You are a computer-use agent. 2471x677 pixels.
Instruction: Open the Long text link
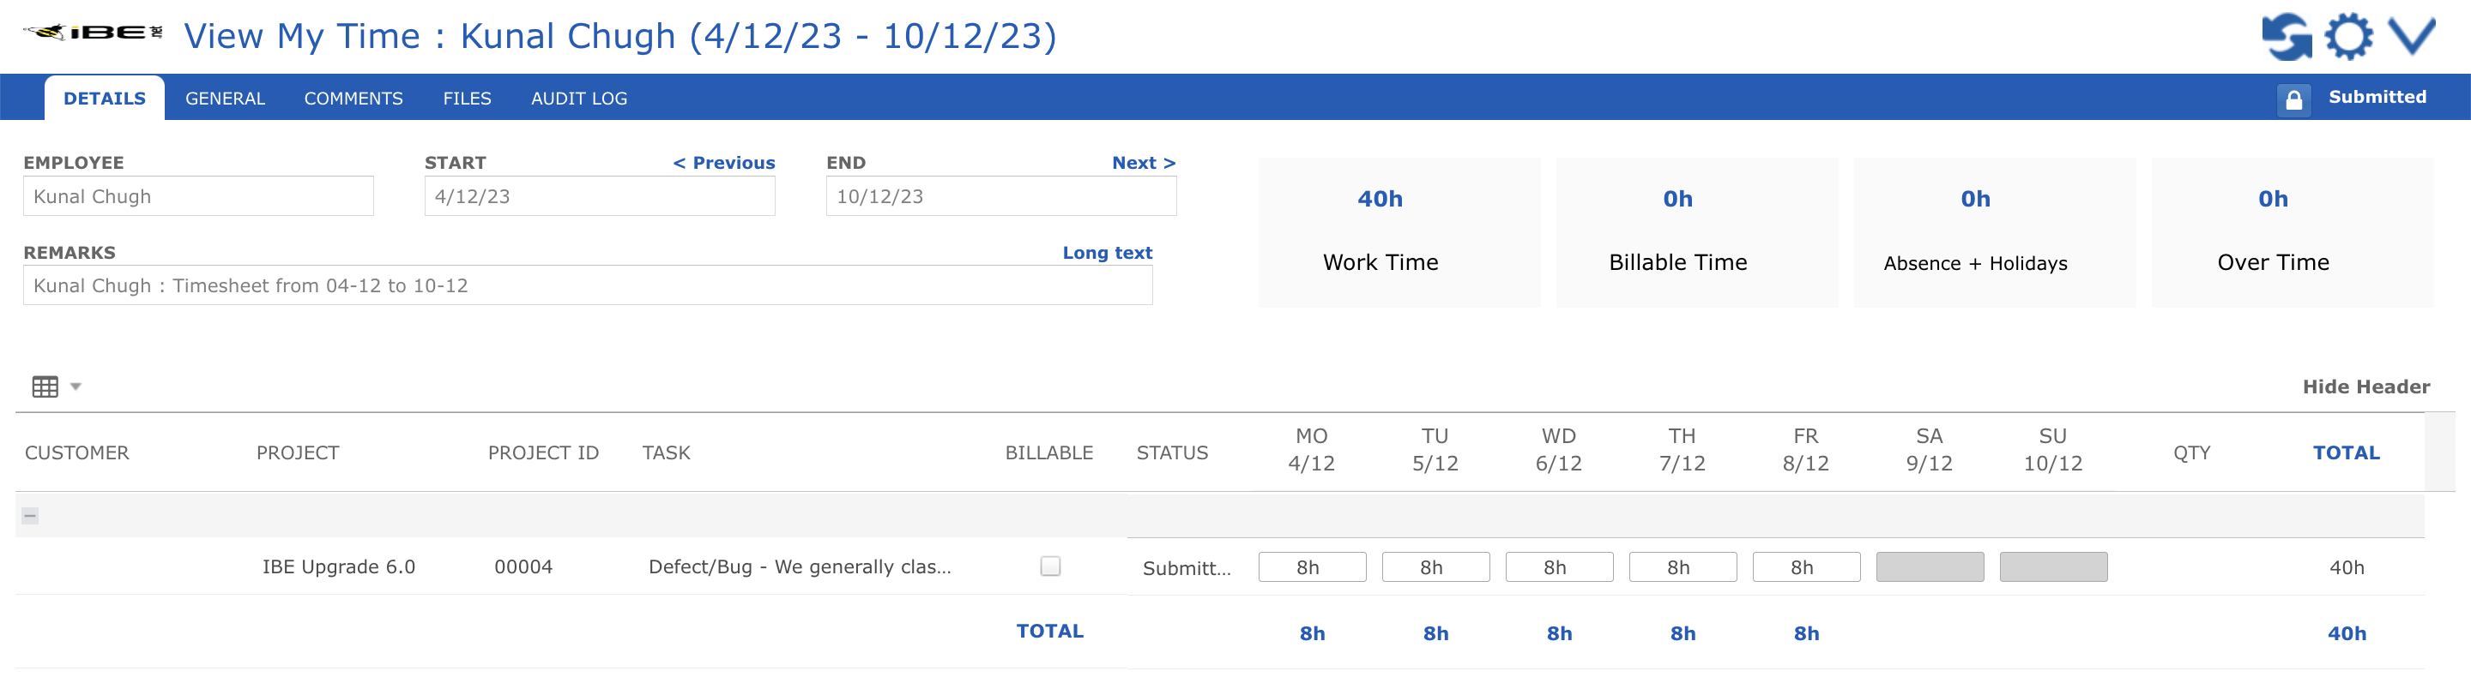pyautogui.click(x=1107, y=253)
